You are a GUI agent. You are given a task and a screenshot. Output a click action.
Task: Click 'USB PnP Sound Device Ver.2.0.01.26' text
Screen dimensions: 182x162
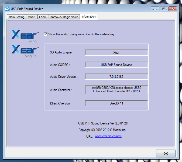pos(103,123)
